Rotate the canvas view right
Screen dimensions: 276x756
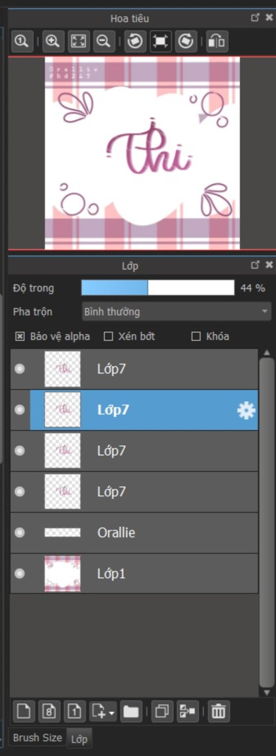(186, 41)
